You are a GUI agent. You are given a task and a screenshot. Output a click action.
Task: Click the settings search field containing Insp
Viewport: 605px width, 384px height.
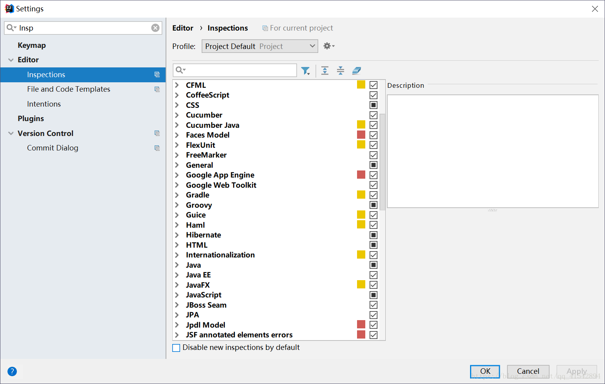[83, 28]
